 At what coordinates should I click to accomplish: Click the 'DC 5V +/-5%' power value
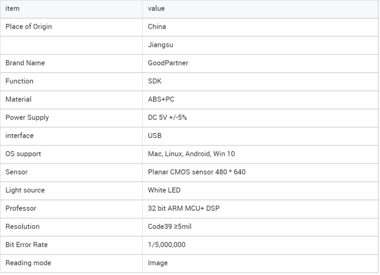[167, 118]
